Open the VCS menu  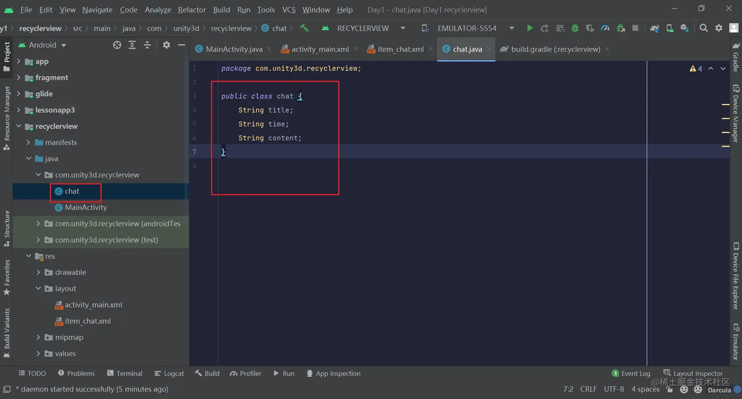[289, 9]
